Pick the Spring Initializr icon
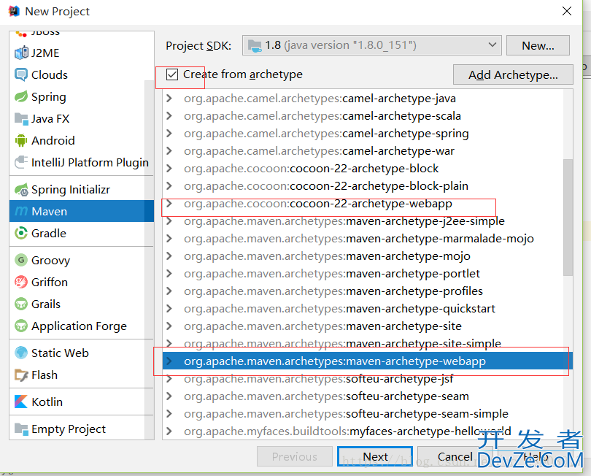591x476 pixels. [x=21, y=189]
